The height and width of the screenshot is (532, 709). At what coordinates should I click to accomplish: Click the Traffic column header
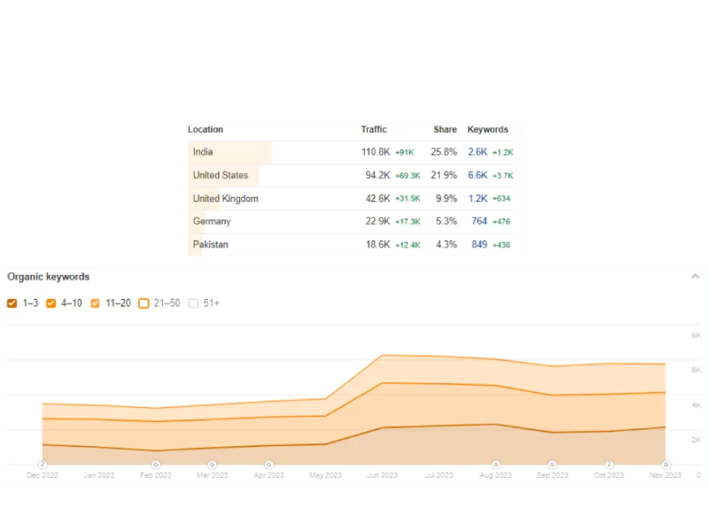tap(374, 129)
